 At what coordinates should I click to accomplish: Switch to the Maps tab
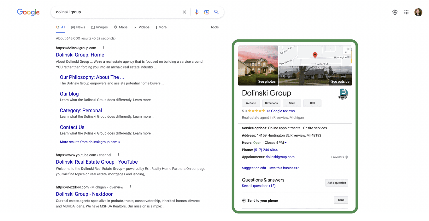[120, 27]
